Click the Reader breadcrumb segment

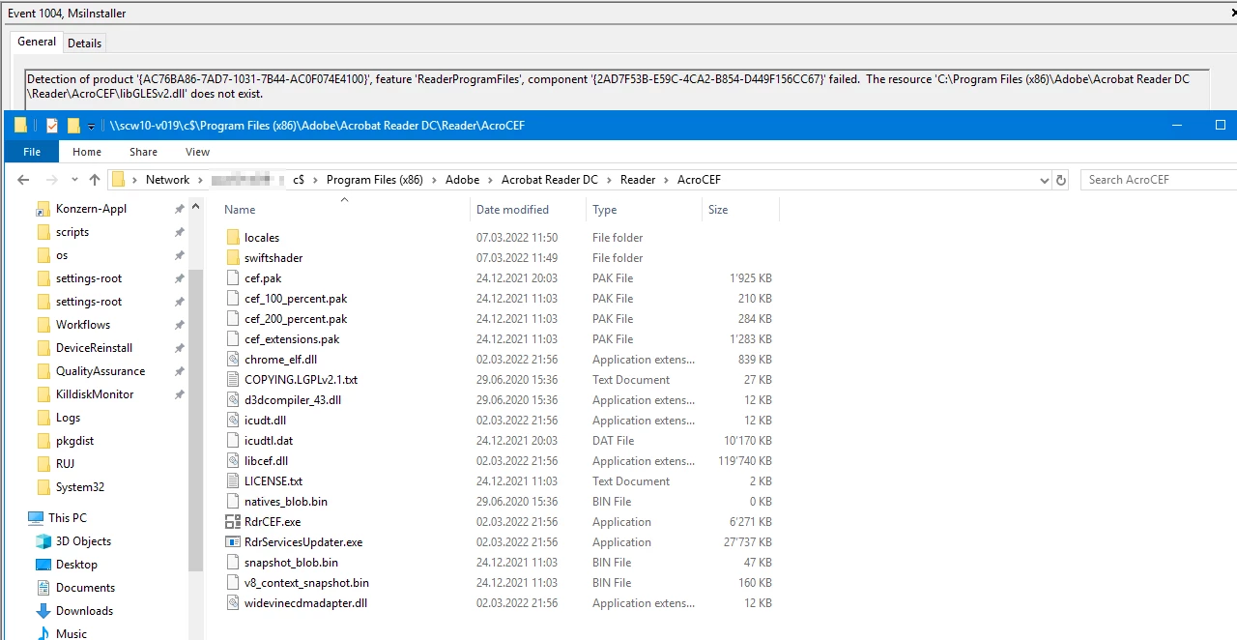[638, 180]
